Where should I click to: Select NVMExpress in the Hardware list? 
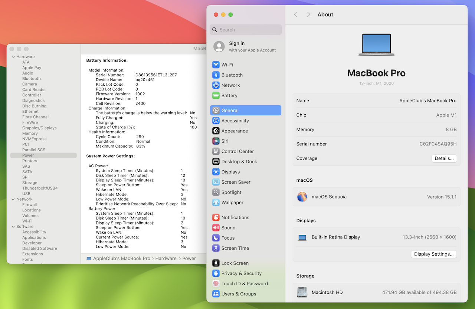click(35, 139)
